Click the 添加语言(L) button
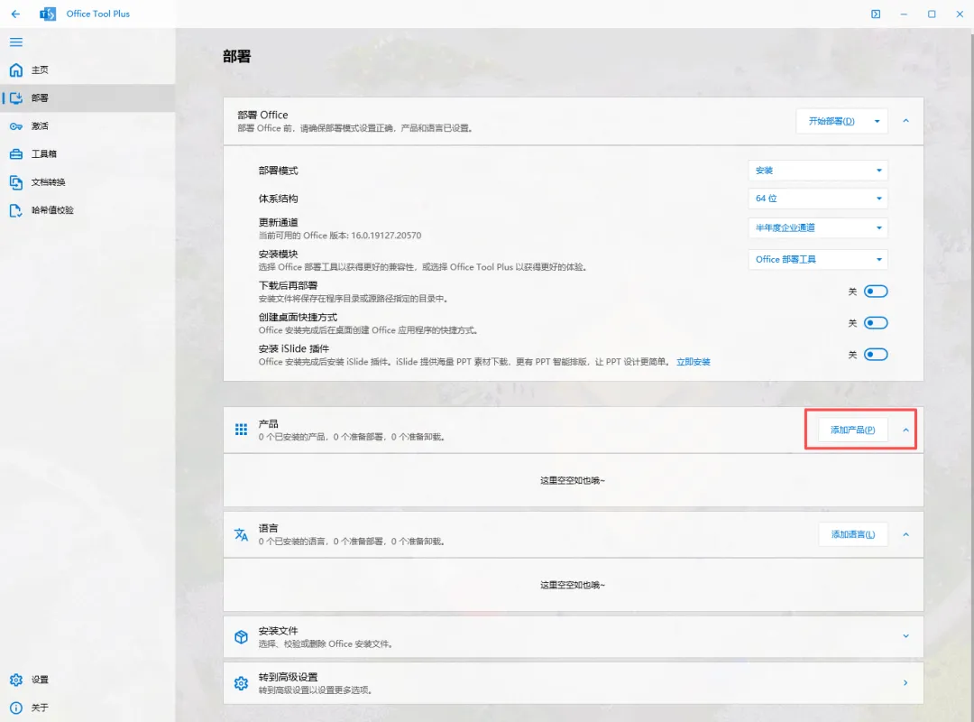Viewport: 974px width, 722px height. coord(853,534)
